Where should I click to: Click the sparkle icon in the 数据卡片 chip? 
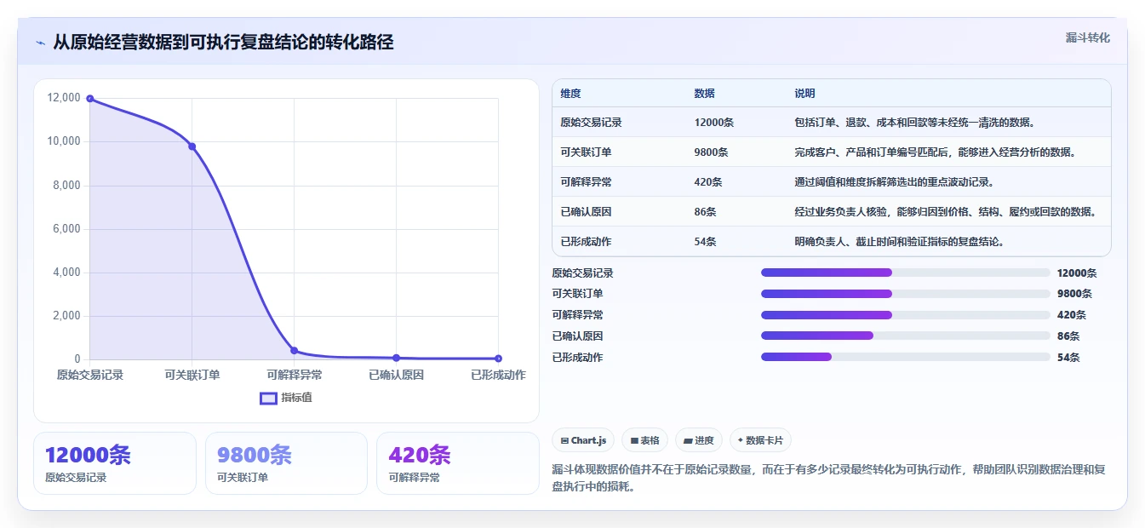point(741,440)
